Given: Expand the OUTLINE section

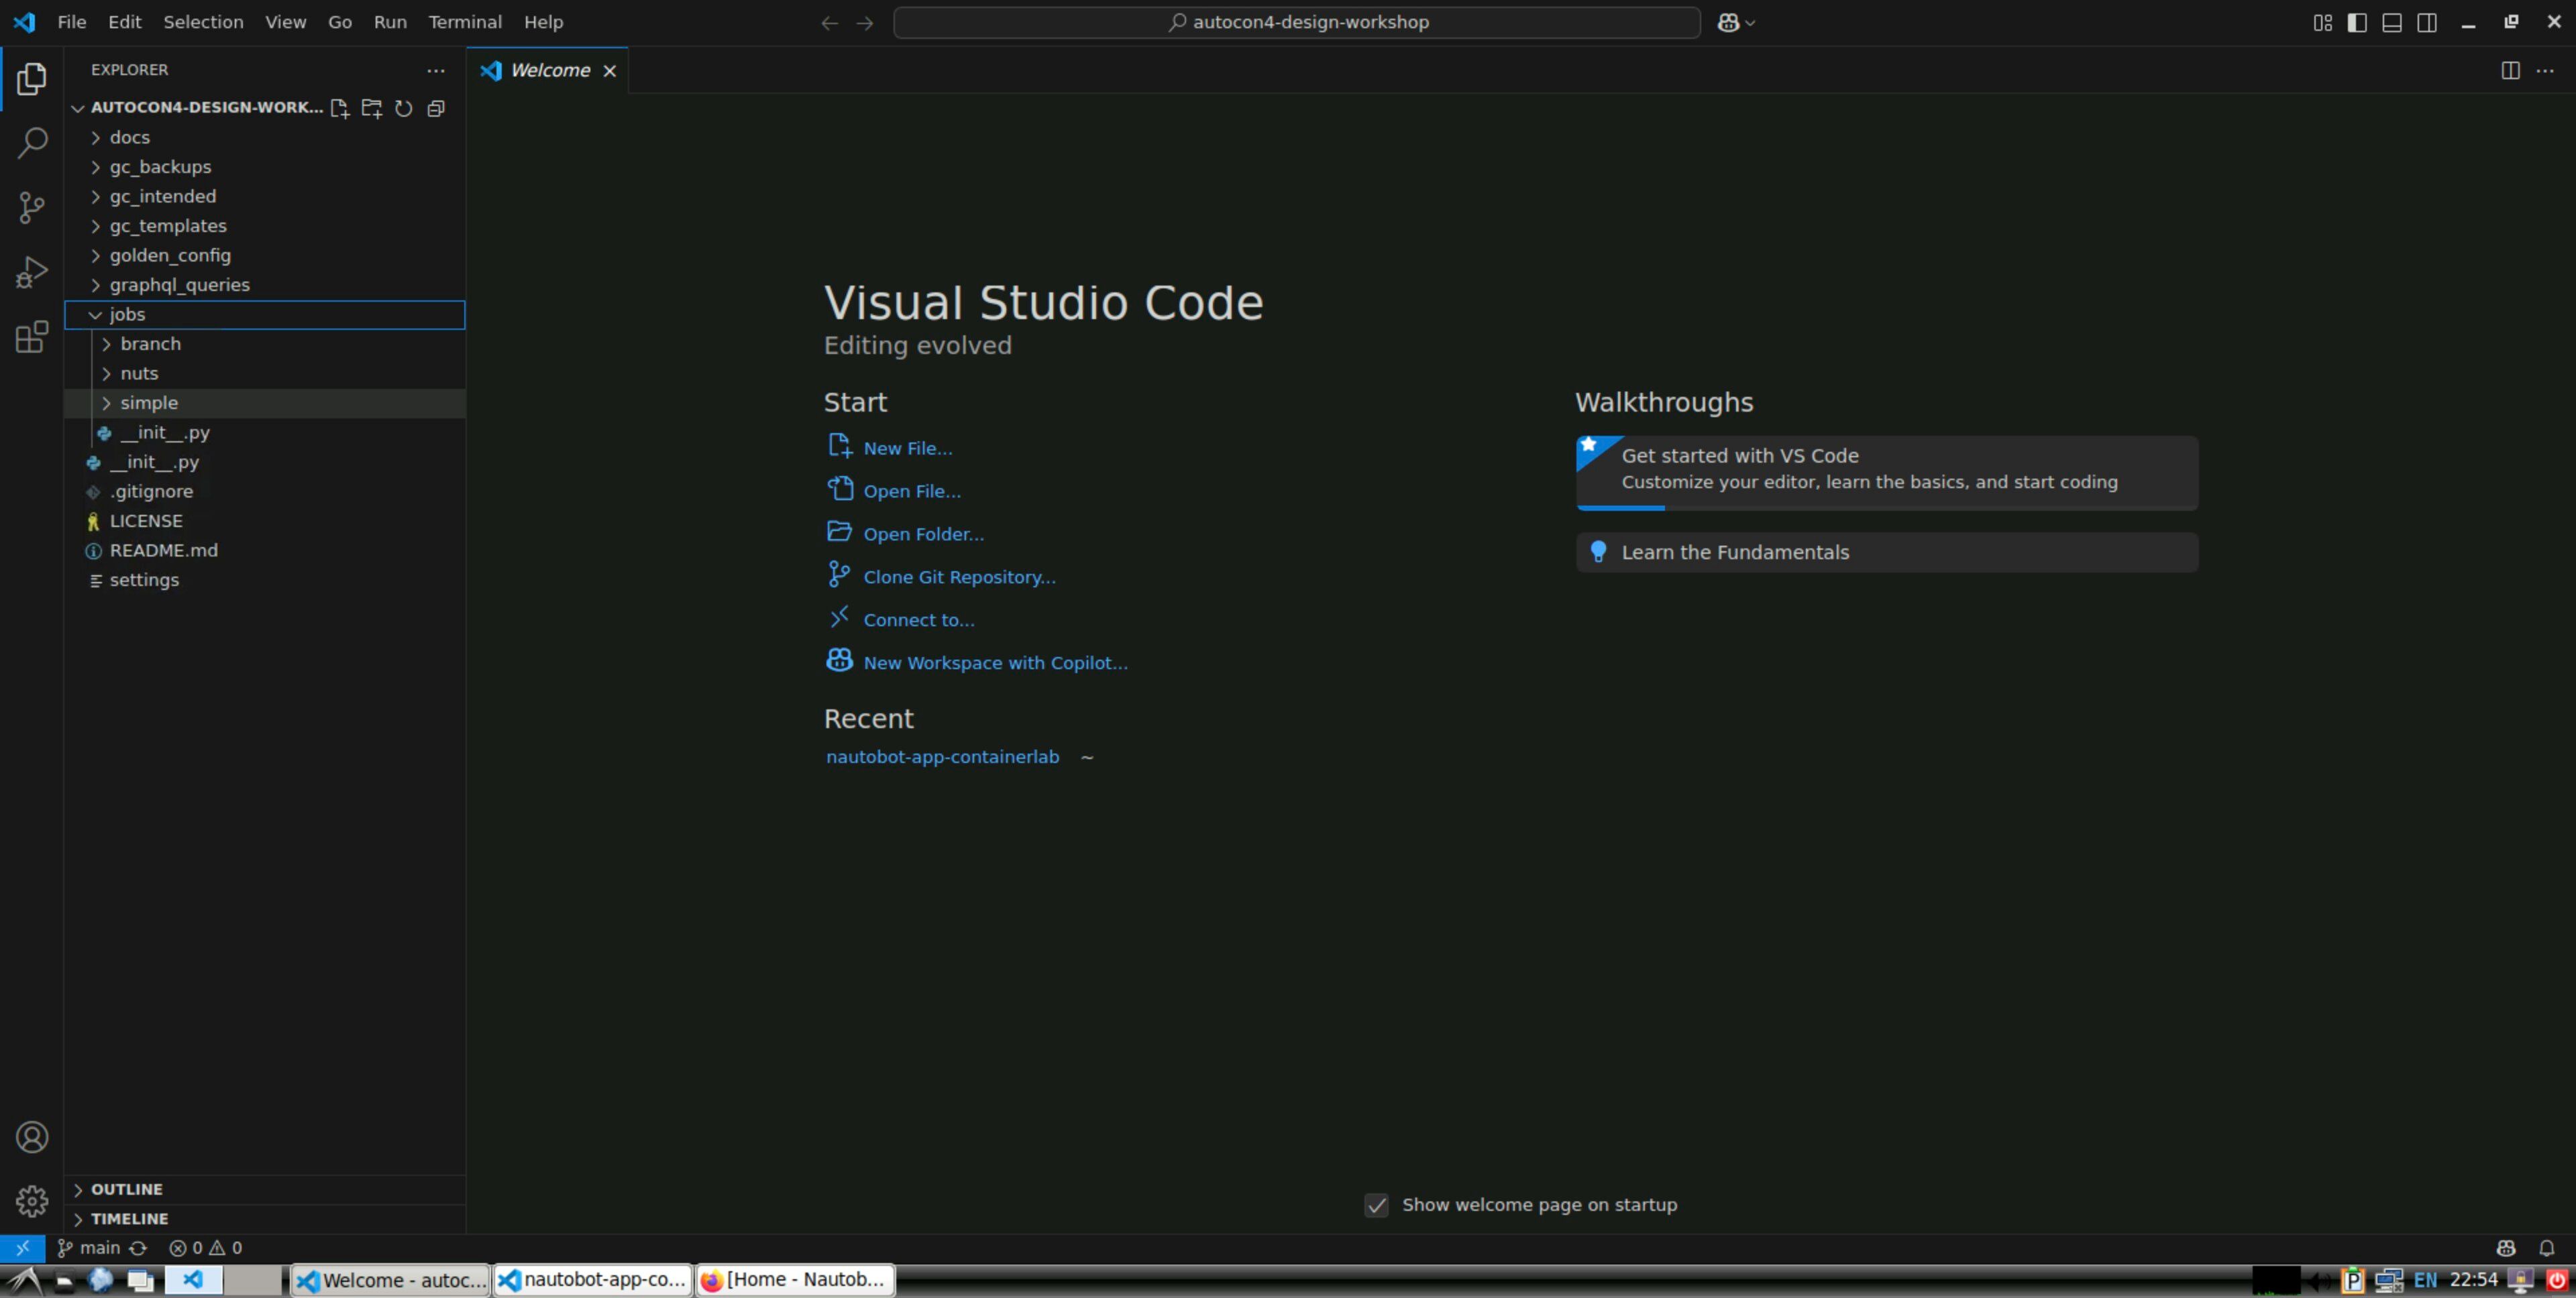Looking at the screenshot, I should click(126, 1189).
